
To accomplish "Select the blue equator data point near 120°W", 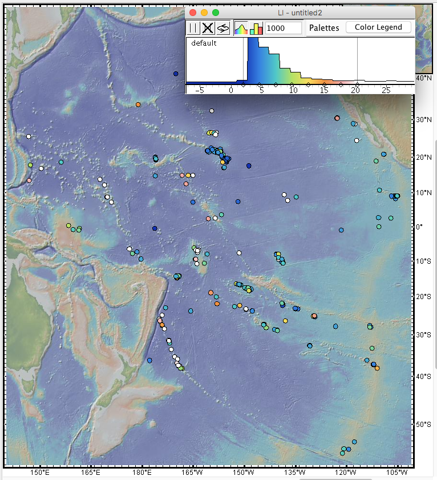I will [x=341, y=230].
